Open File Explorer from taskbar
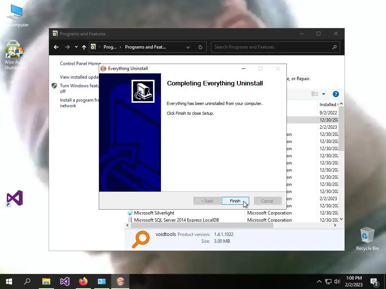This screenshot has height=289, width=386. point(46,281)
